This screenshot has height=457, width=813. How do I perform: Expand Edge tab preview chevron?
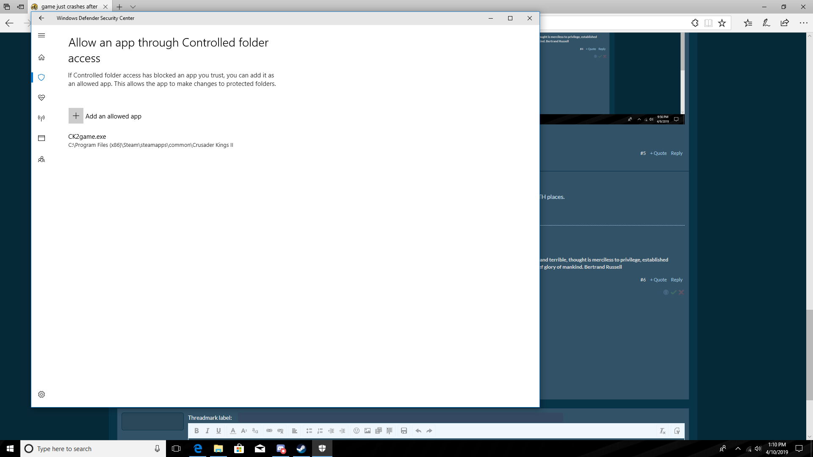(x=133, y=7)
